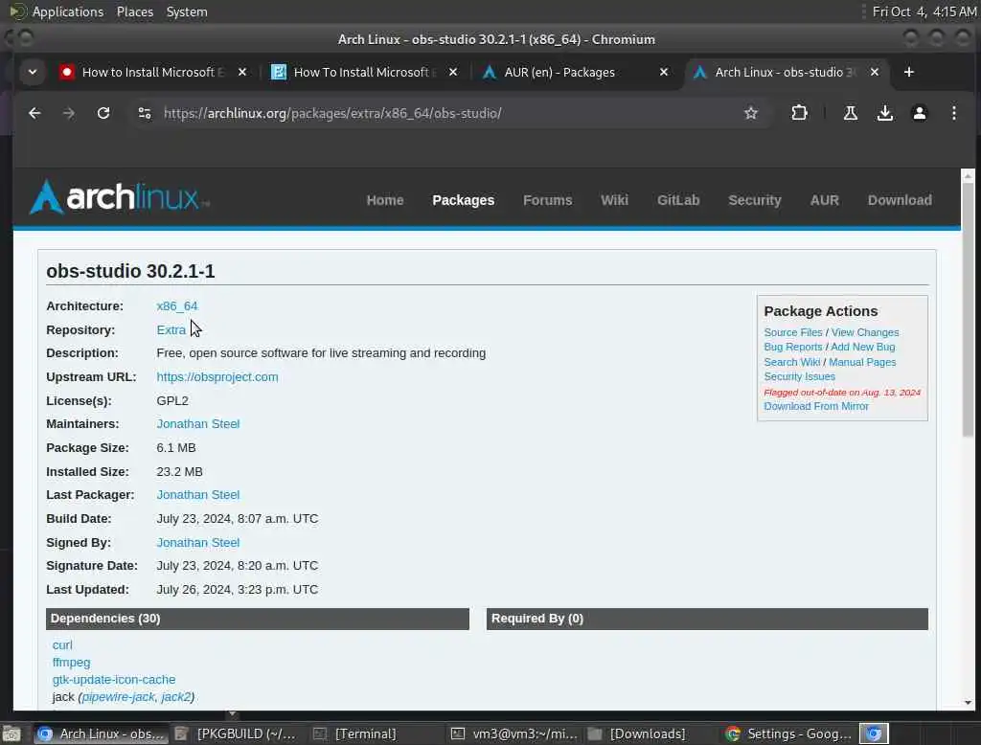Open the pipewire-jack provider link
The width and height of the screenshot is (981, 745).
coord(118,696)
